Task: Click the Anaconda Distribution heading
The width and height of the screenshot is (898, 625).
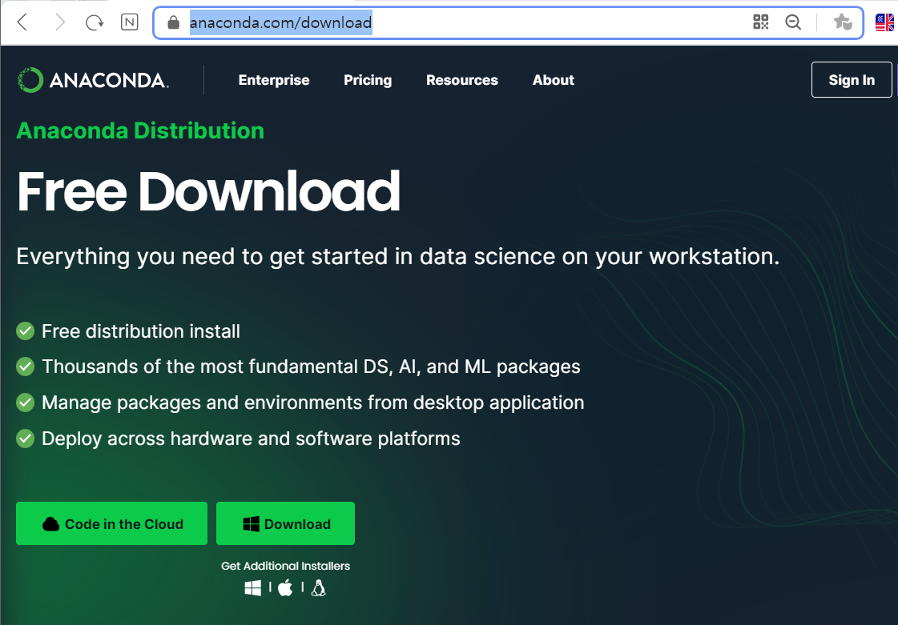Action: coord(140,130)
